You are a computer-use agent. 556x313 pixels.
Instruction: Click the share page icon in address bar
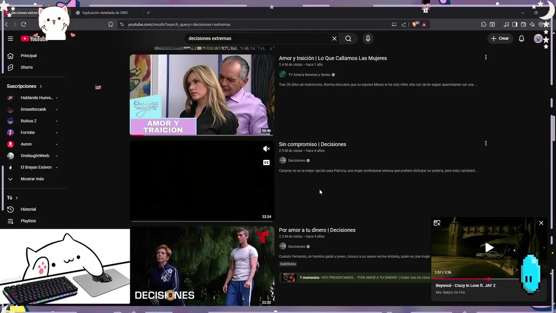(x=404, y=24)
